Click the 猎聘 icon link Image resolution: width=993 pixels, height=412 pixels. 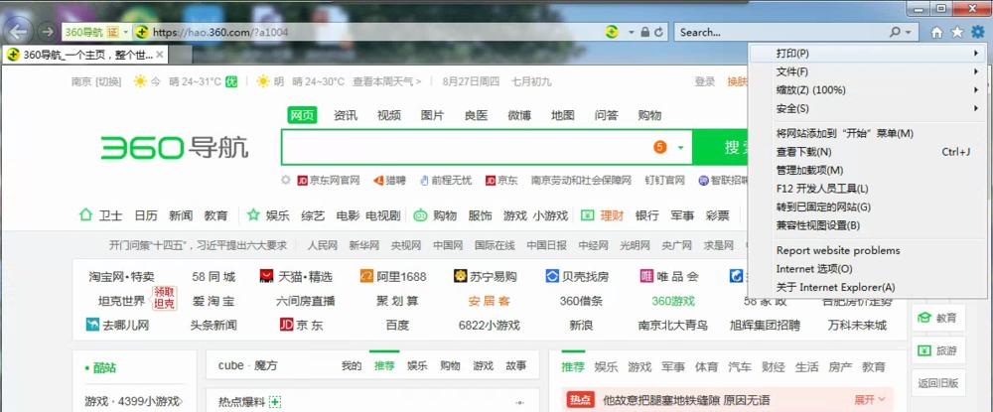pyautogui.click(x=378, y=181)
